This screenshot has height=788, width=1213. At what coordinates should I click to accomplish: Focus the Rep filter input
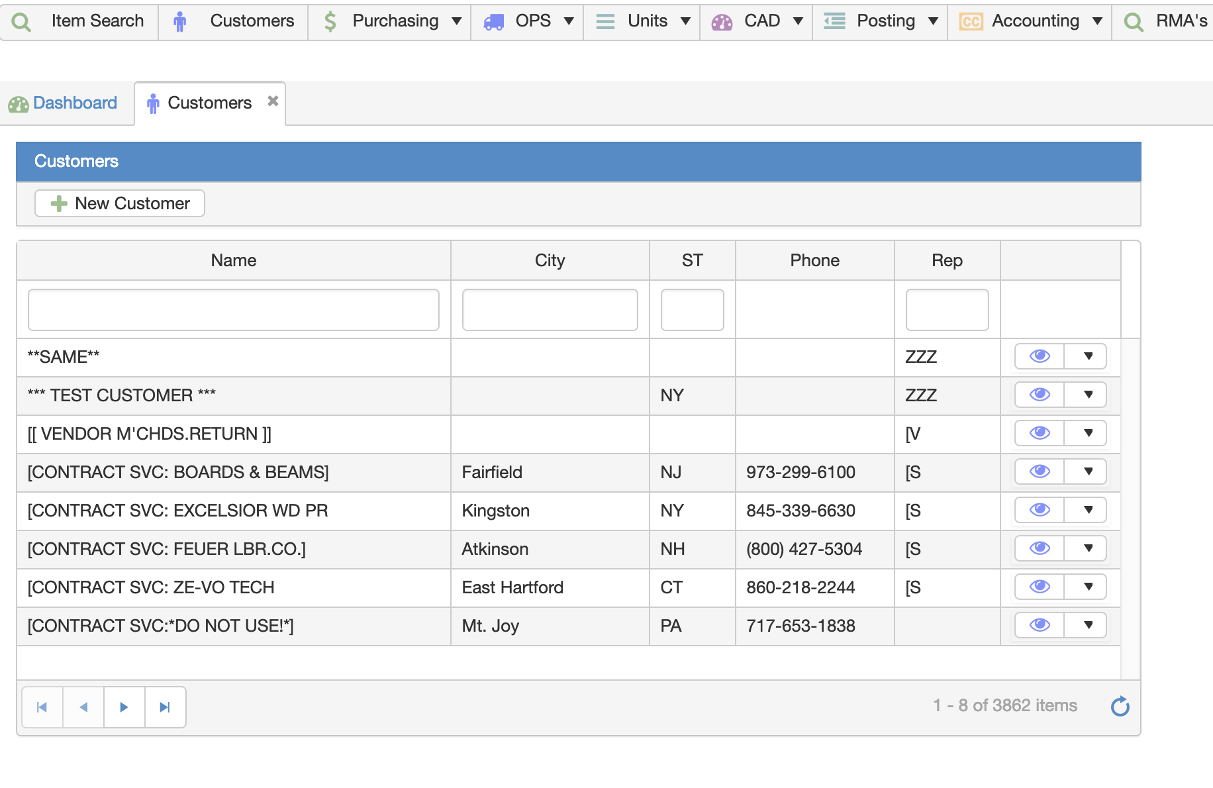(x=947, y=310)
